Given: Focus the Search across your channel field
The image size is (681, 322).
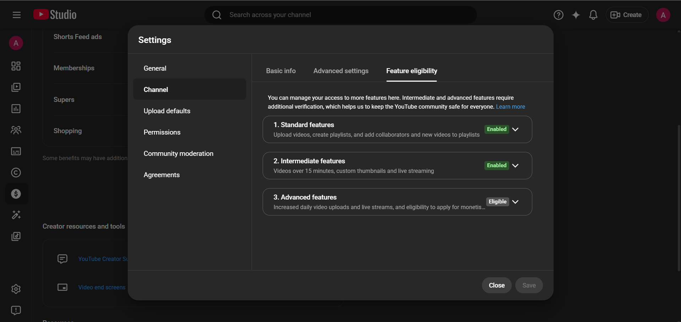Looking at the screenshot, I should 341,15.
